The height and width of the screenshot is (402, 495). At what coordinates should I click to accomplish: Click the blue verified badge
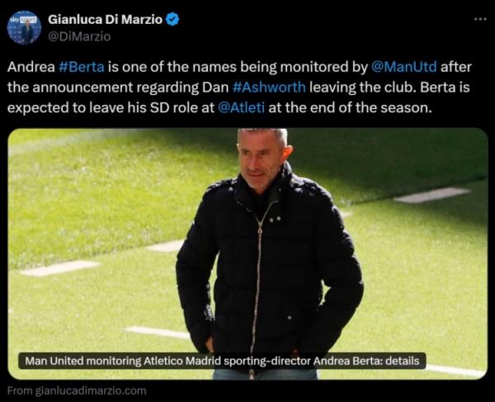172,20
